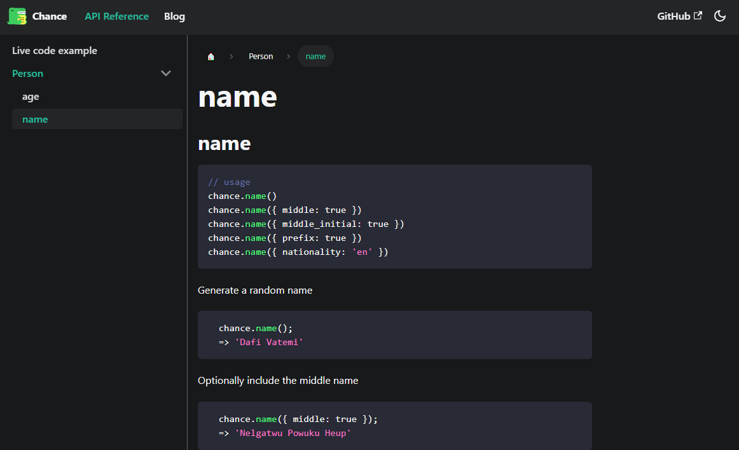The width and height of the screenshot is (739, 450).
Task: Click the result 'Nelgatwu Powuku Heup'
Action: pos(293,433)
